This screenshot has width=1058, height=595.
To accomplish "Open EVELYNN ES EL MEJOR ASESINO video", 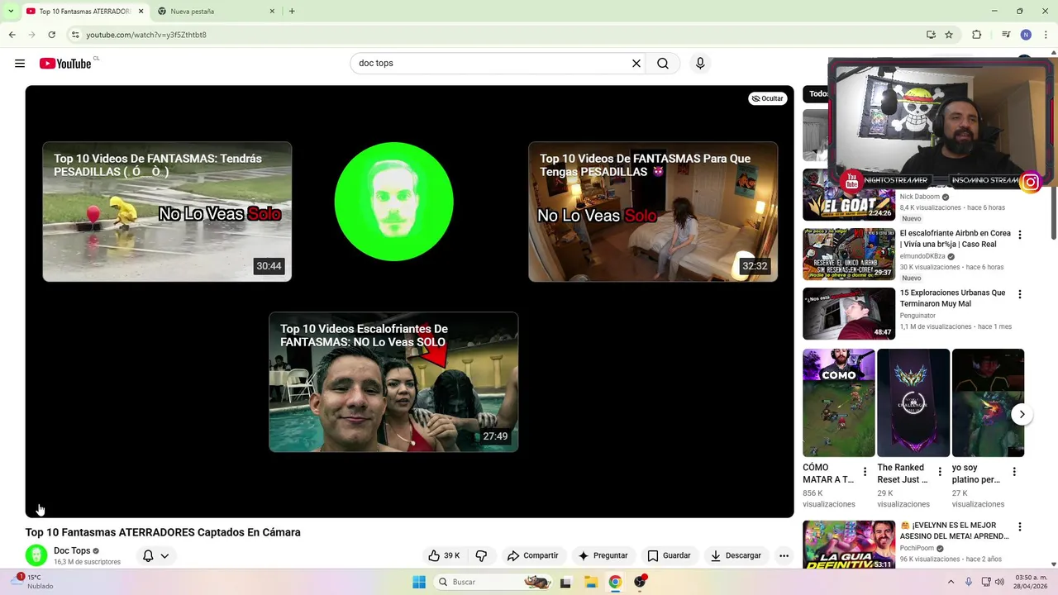I will tap(954, 531).
